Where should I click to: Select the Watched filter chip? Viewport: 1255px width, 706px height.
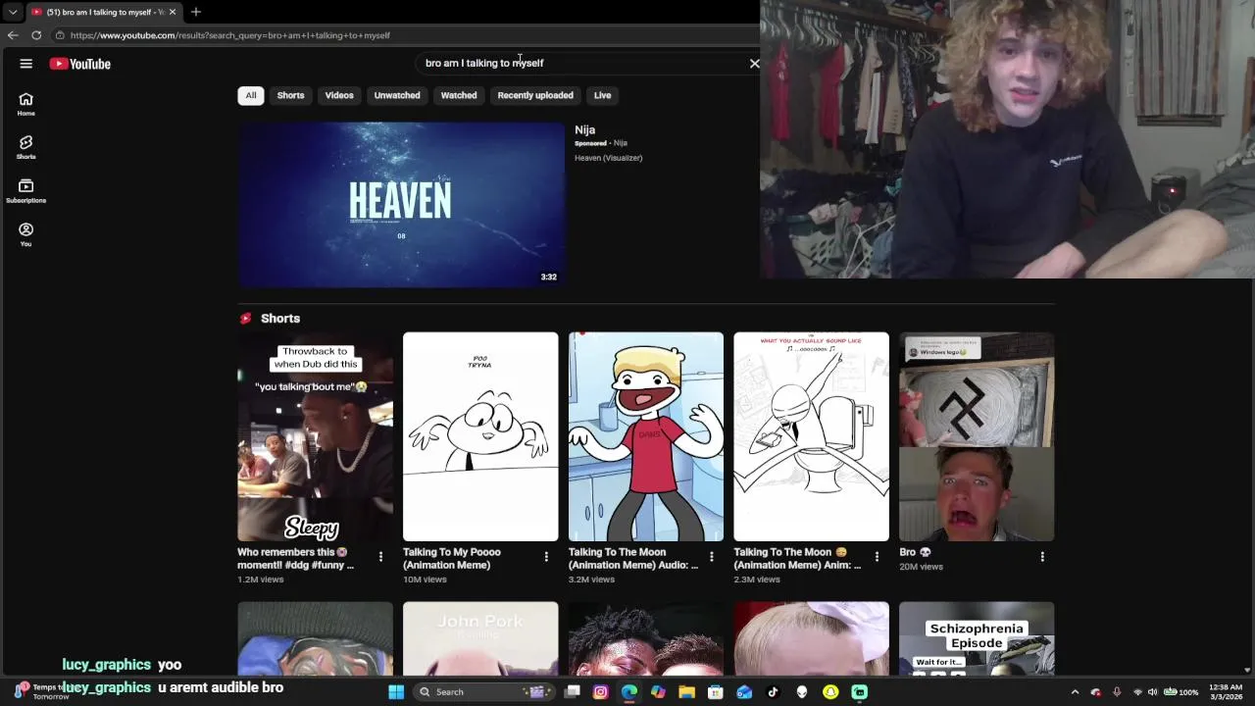459,95
